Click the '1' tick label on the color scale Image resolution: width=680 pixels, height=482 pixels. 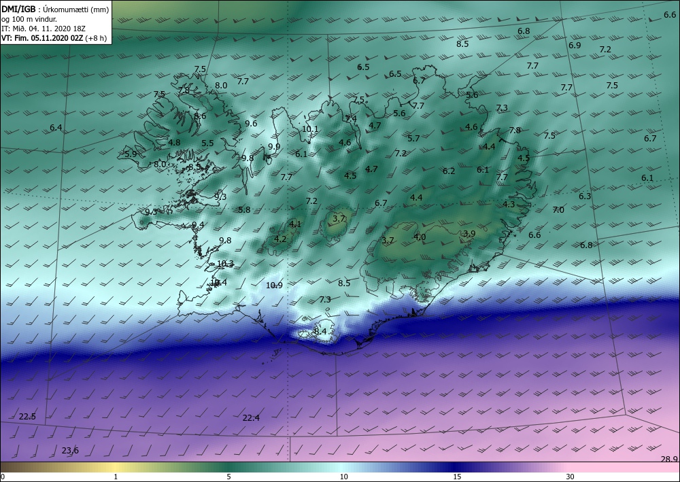(x=116, y=477)
